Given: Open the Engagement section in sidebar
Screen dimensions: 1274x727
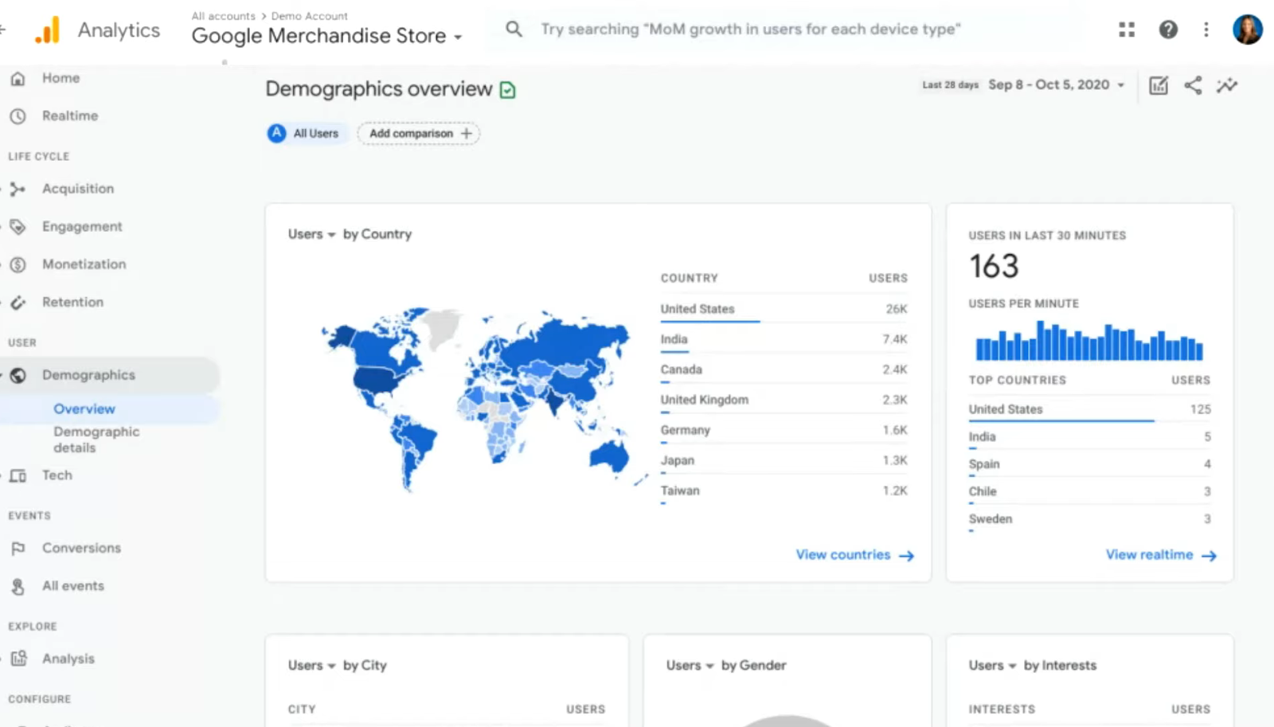Looking at the screenshot, I should pos(82,226).
